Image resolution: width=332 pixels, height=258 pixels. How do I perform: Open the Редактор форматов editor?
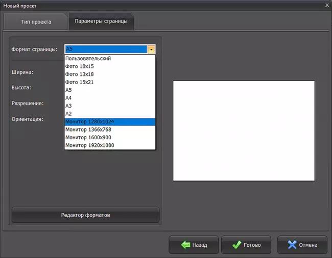[x=85, y=215]
